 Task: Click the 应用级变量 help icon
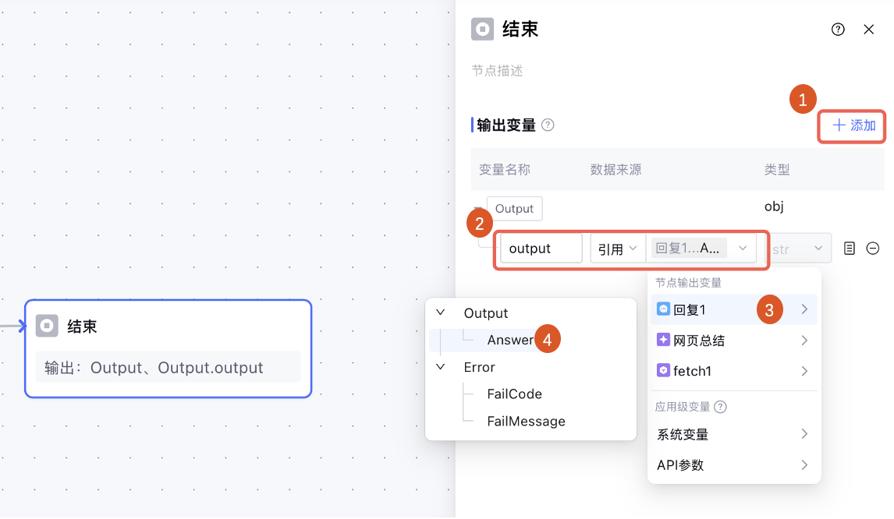pos(720,407)
